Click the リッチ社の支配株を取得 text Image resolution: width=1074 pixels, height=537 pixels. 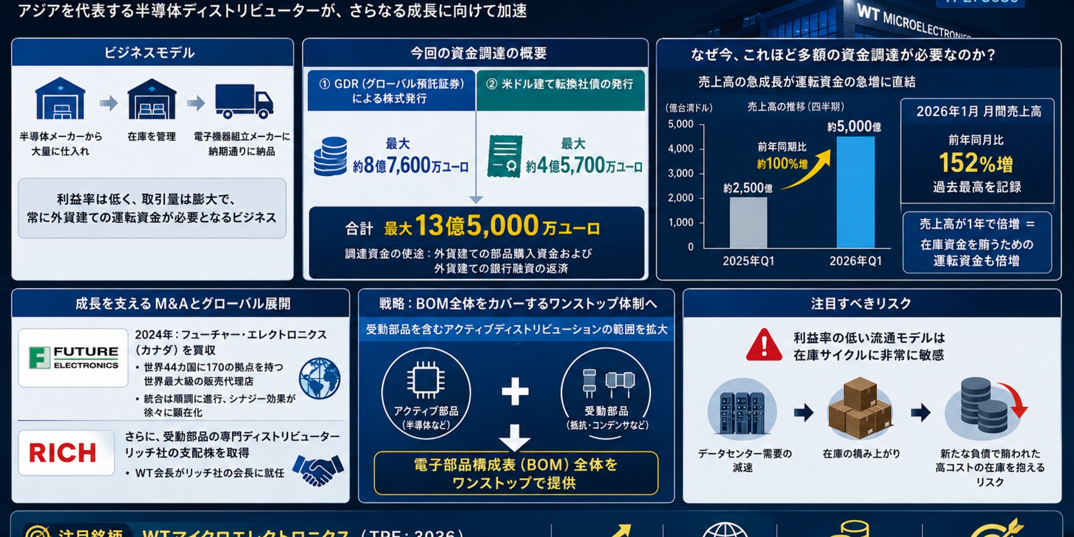[x=187, y=453]
